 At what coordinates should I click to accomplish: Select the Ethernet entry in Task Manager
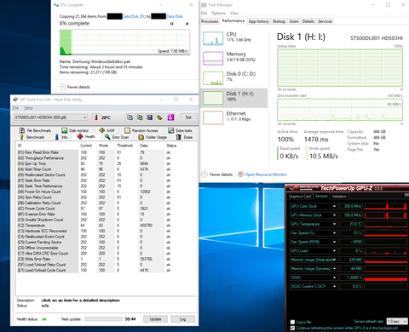[x=233, y=117]
